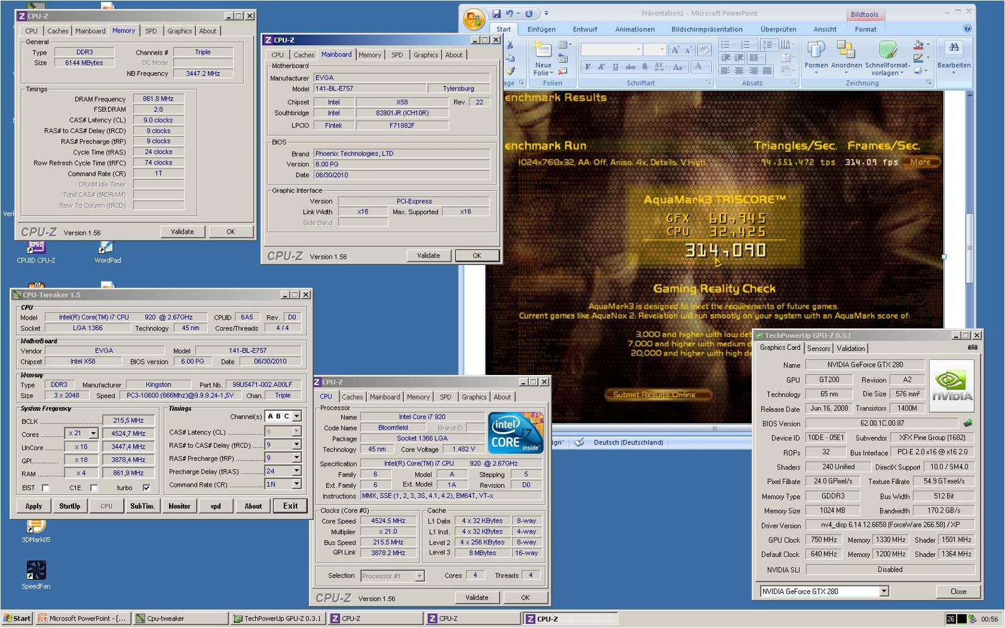Click Redo icon in PowerPoint quick access toolbar
This screenshot has height=628, width=1005.
[x=529, y=13]
